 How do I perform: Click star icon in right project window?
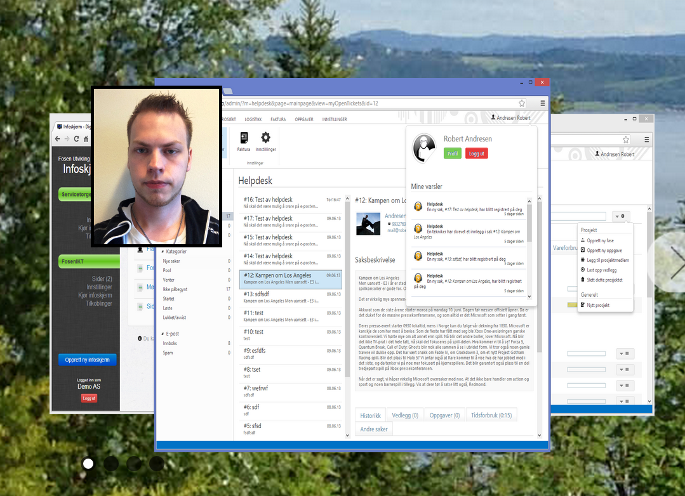(626, 140)
